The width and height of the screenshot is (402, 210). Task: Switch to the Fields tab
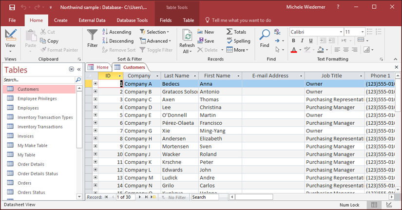tap(166, 20)
